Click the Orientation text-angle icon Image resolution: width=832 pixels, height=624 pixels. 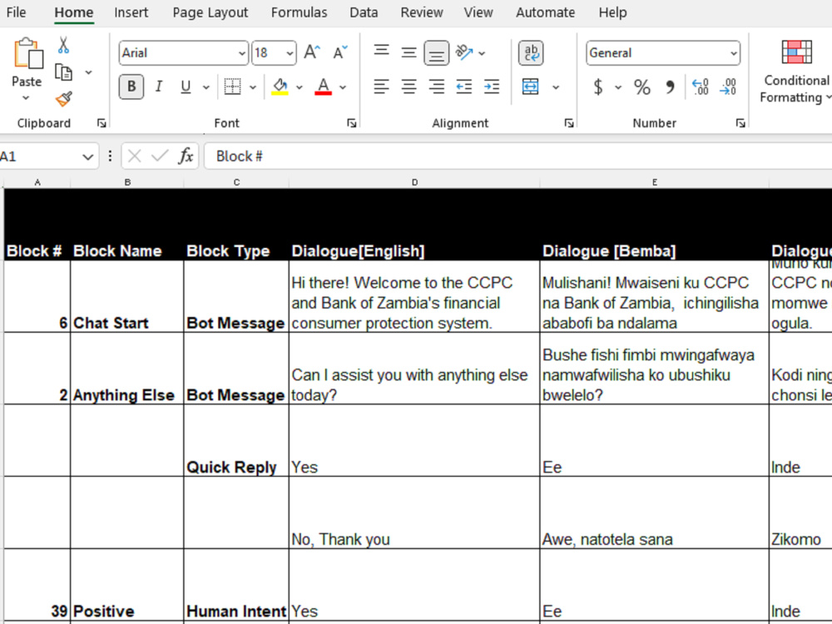point(464,52)
